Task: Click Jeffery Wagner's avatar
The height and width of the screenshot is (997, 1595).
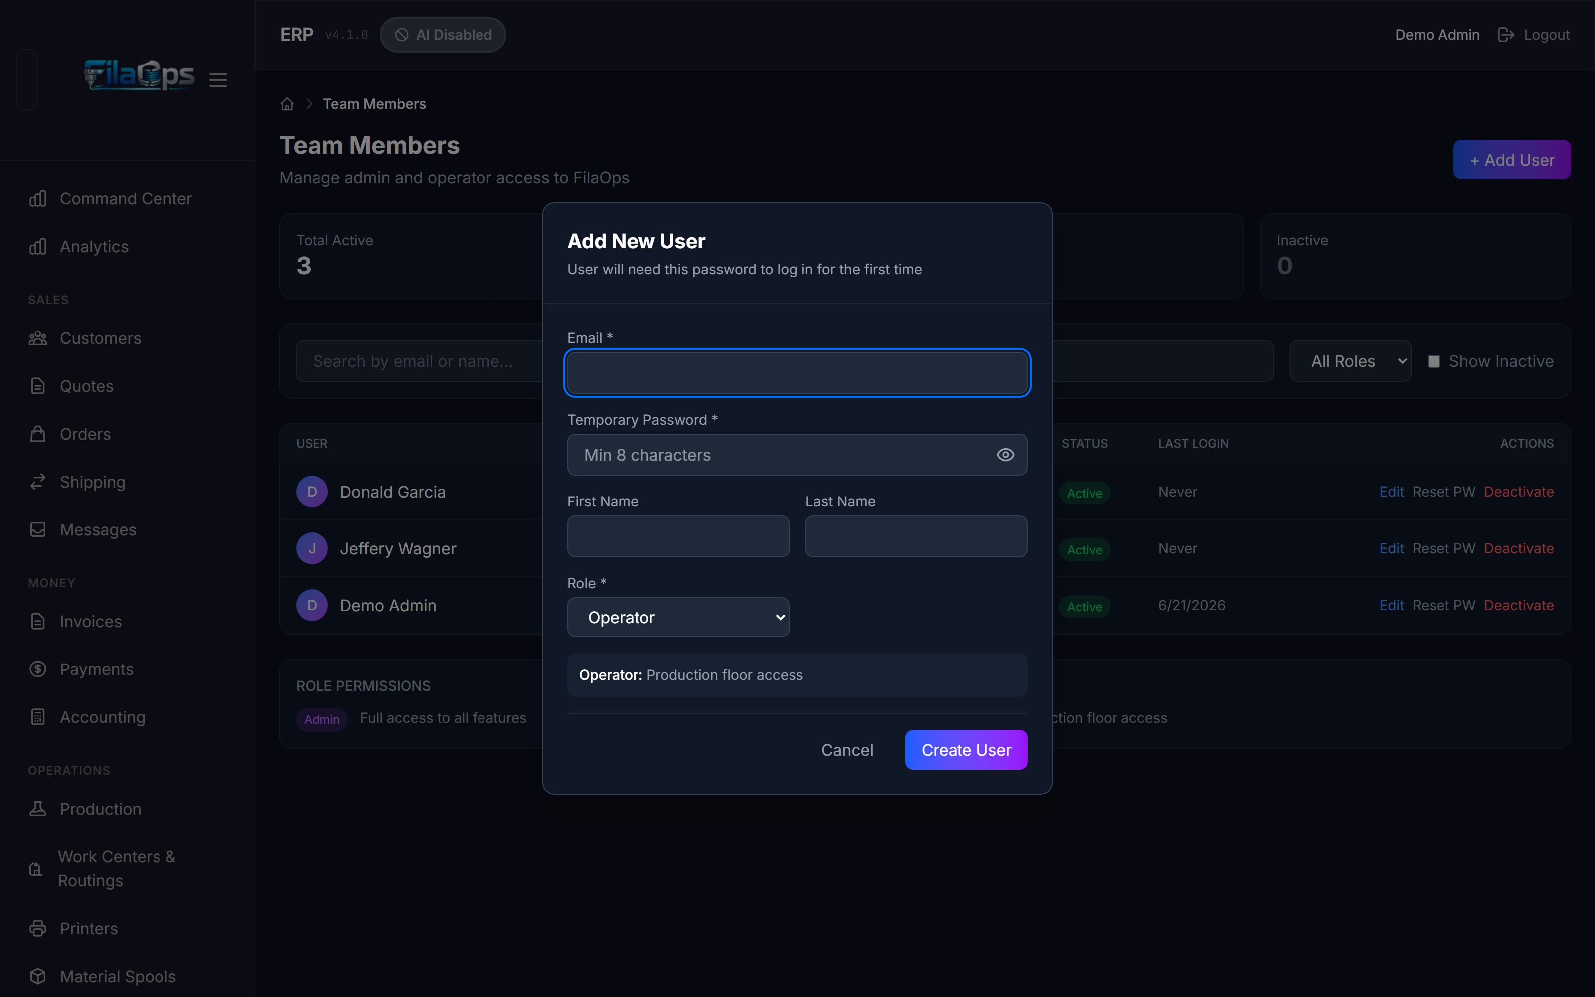Action: (x=312, y=549)
